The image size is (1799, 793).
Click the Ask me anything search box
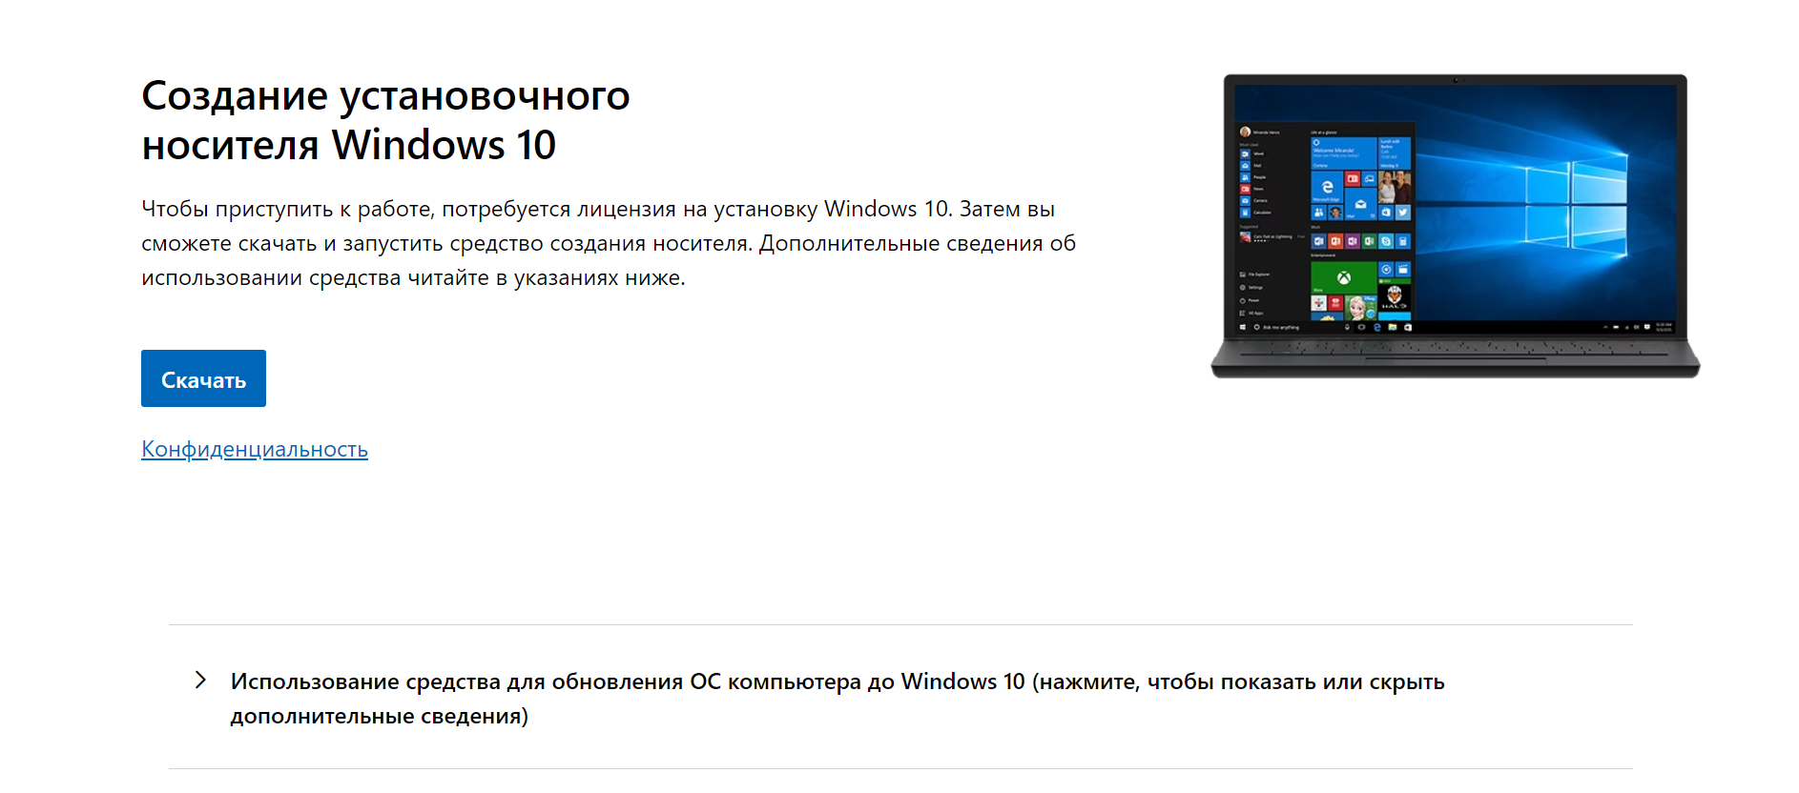(x=1295, y=327)
